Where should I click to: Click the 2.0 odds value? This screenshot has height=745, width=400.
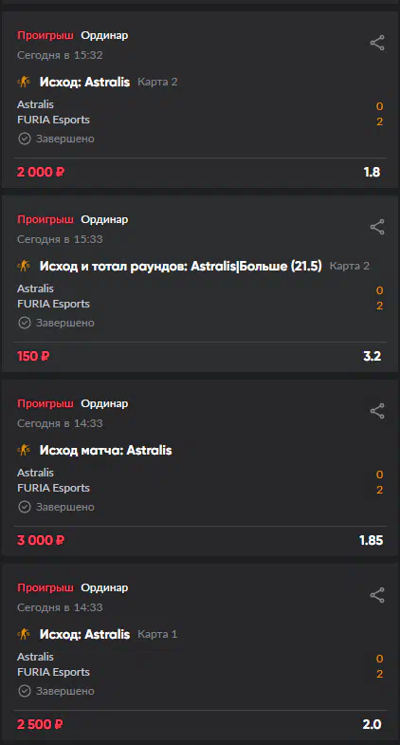click(372, 724)
